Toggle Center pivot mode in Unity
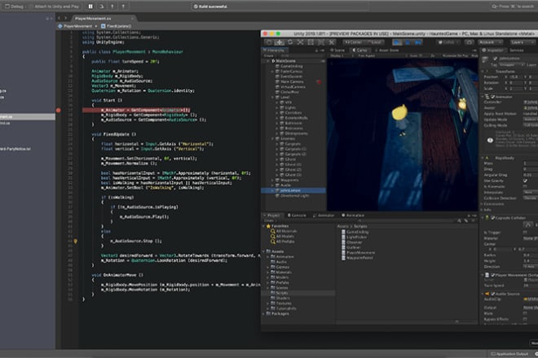Viewport: 538px width, 358px height. click(354, 42)
